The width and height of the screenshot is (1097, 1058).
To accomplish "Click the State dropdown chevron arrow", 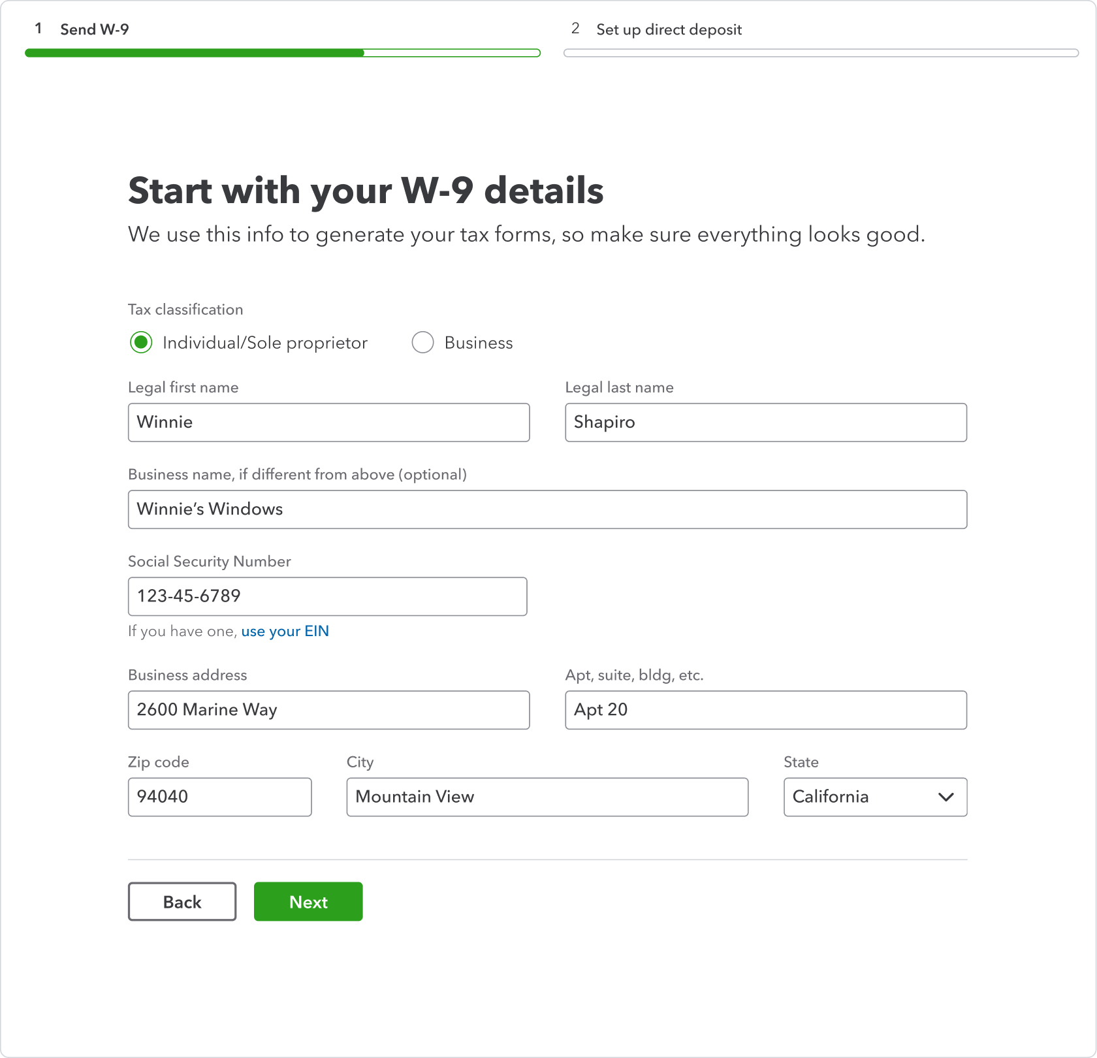I will (x=946, y=797).
